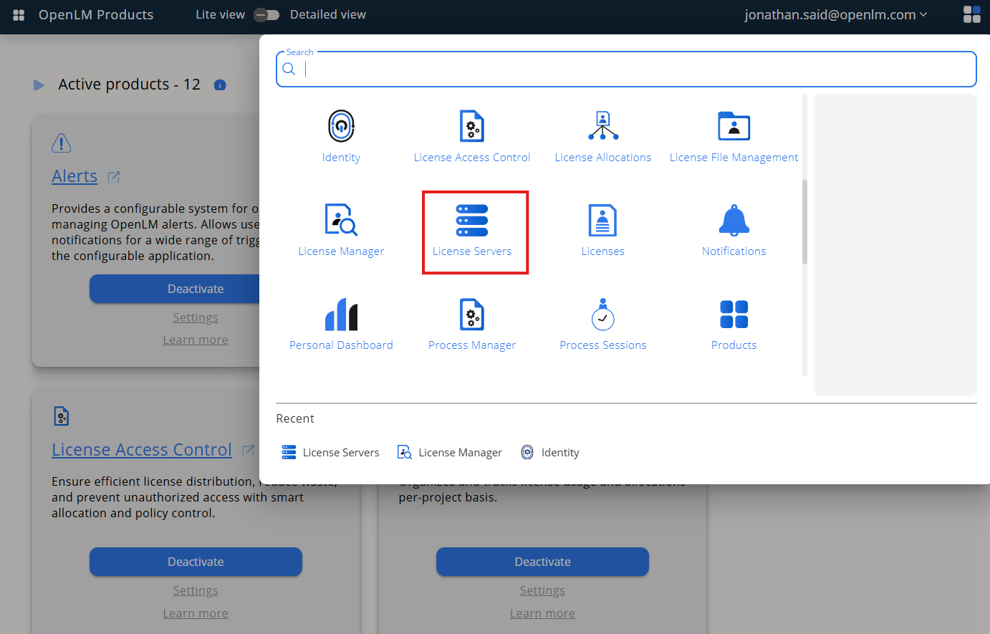This screenshot has width=990, height=634.
Task: Select the Process Sessions icon
Action: pos(602,323)
